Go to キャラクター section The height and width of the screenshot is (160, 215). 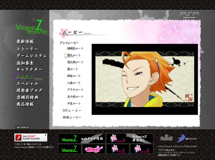[x=29, y=69]
